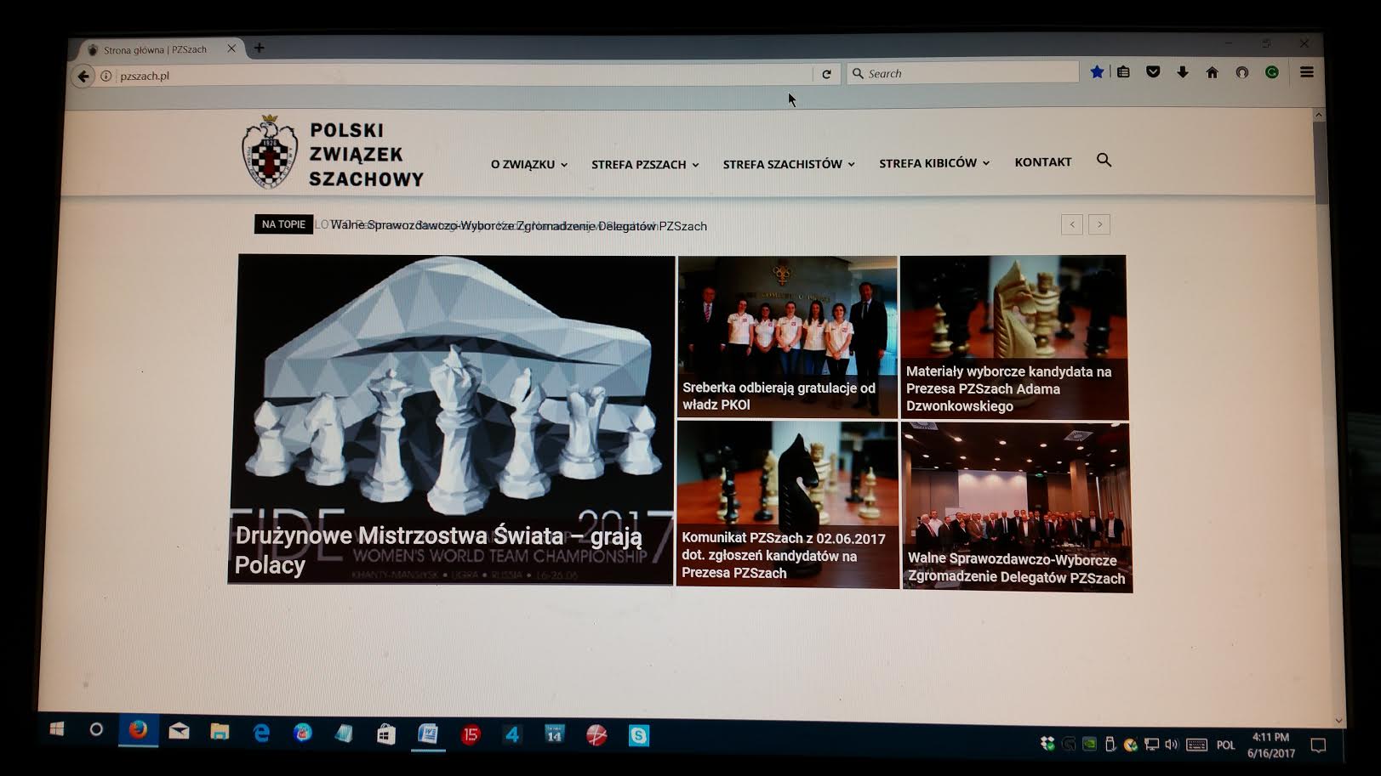Click the page vertical scrollbar thumb

click(1320, 161)
